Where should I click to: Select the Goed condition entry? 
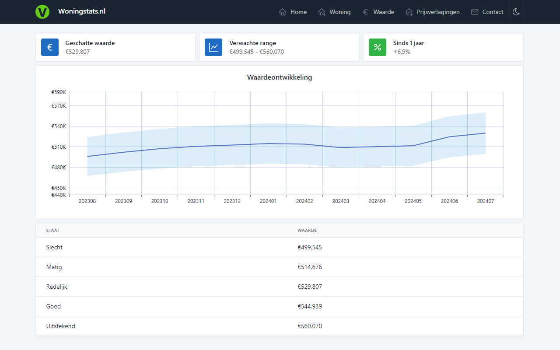point(53,306)
